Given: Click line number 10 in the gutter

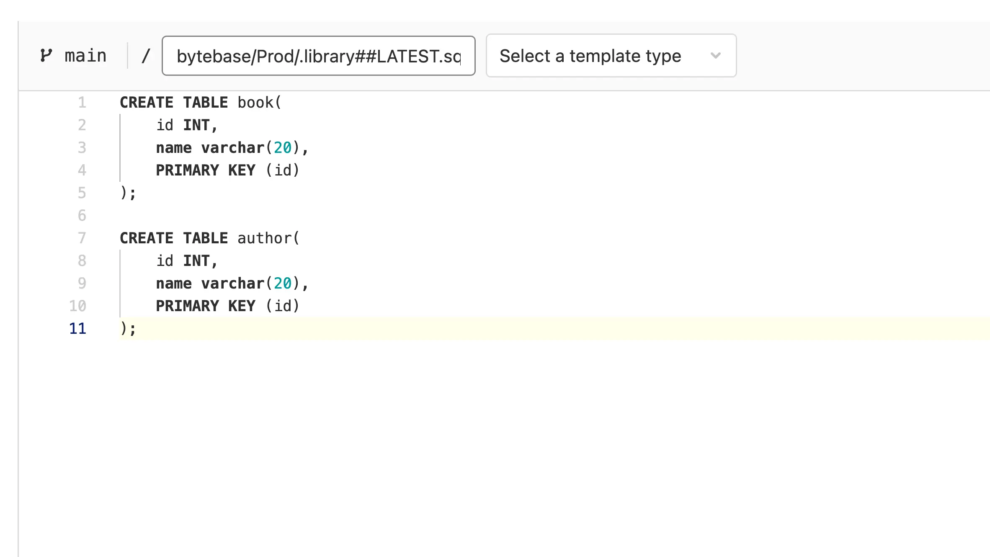Looking at the screenshot, I should click(78, 306).
